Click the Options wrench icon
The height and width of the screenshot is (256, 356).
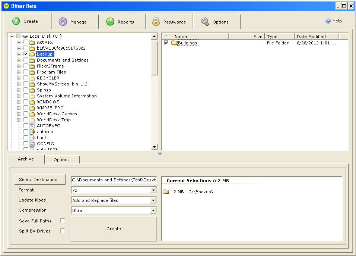point(205,22)
